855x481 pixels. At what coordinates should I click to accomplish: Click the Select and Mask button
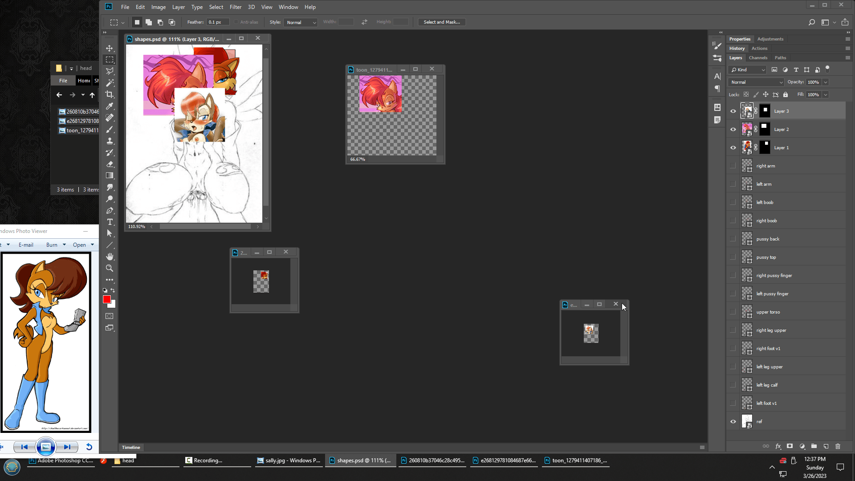(x=441, y=22)
